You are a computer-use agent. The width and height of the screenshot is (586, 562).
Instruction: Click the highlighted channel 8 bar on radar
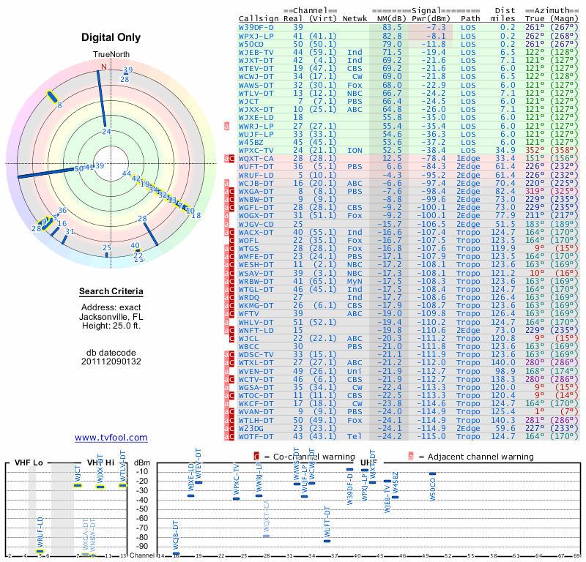[52, 97]
